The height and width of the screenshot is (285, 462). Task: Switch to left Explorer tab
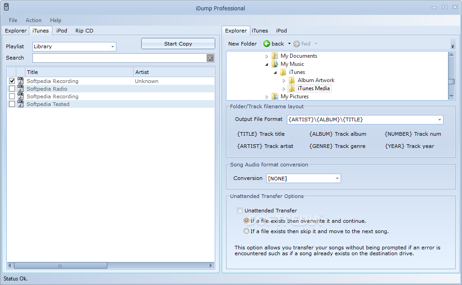[x=16, y=31]
